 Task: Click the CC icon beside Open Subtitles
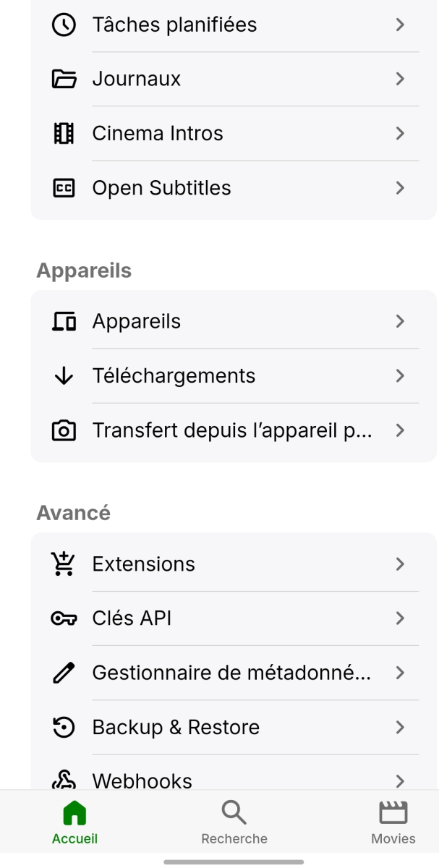tap(64, 187)
